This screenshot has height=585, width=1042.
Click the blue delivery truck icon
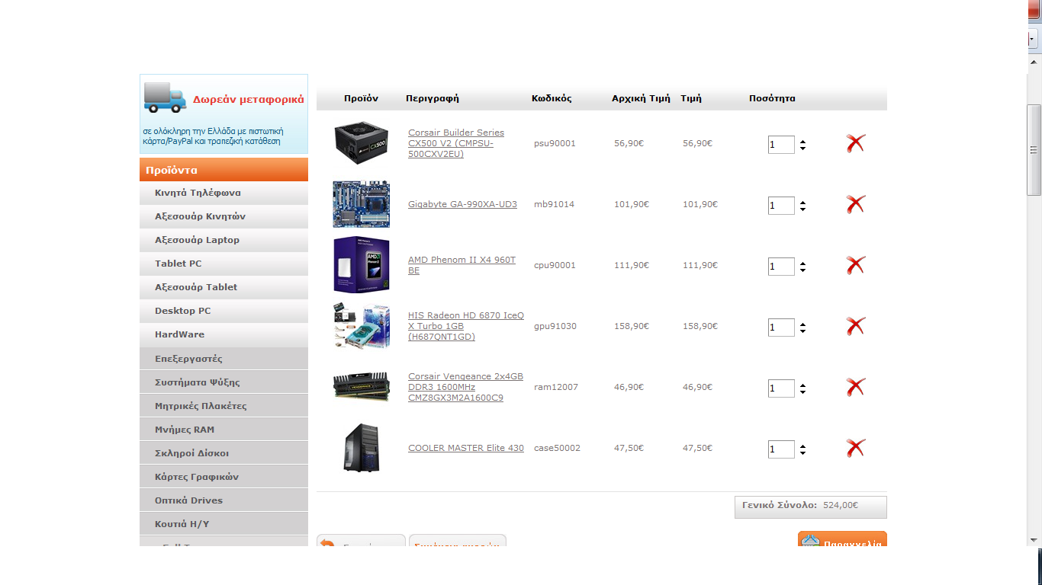165,97
